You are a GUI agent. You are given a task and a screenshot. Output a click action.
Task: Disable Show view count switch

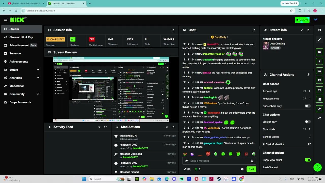tap(307, 160)
